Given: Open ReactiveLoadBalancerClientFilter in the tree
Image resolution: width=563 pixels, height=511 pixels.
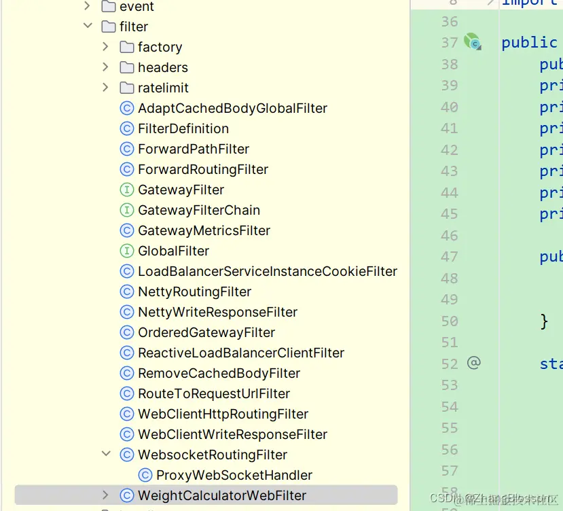Looking at the screenshot, I should [241, 353].
